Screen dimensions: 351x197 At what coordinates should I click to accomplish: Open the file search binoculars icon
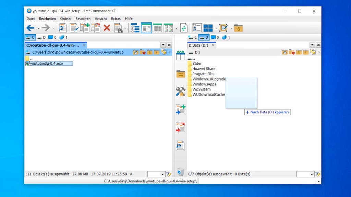pos(118,28)
